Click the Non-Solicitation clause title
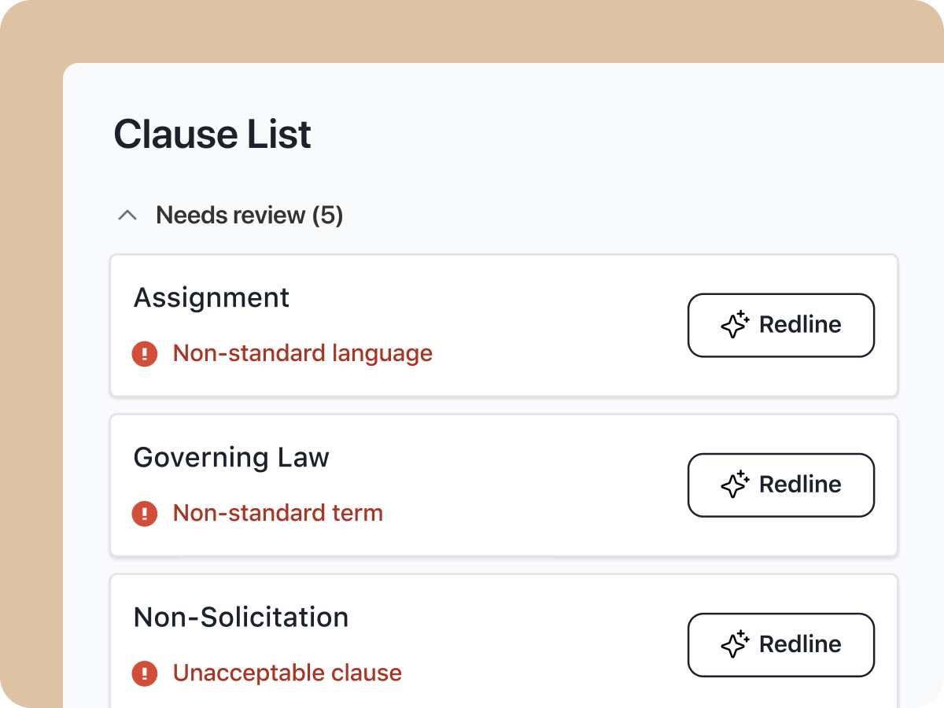The image size is (944, 708). (x=241, y=617)
